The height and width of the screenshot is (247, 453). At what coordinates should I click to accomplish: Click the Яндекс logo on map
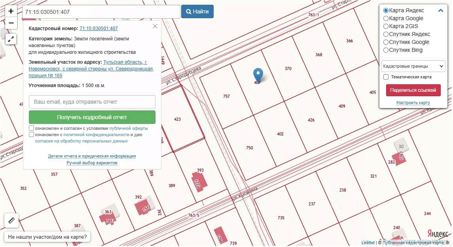coord(438,234)
